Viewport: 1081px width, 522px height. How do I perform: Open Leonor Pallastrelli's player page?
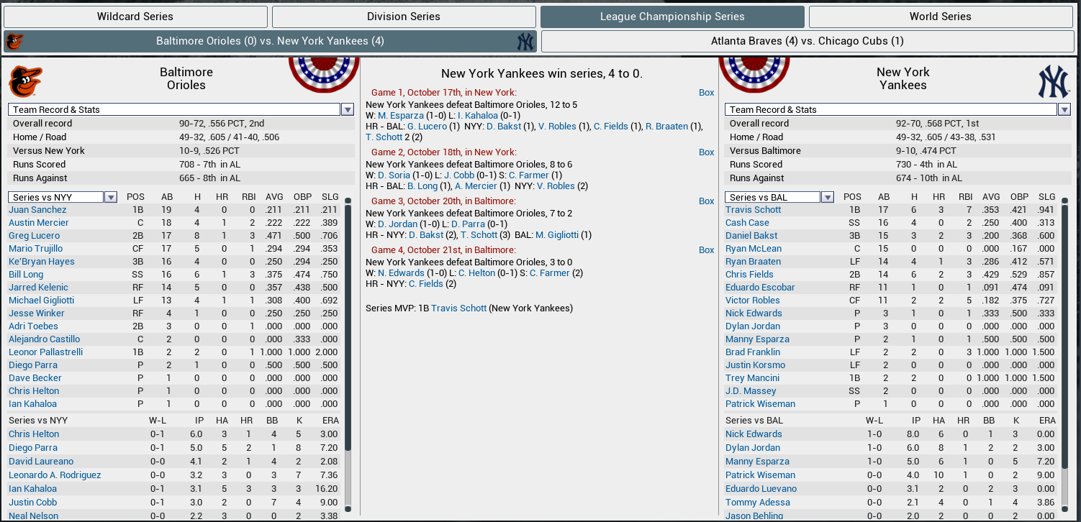[46, 352]
